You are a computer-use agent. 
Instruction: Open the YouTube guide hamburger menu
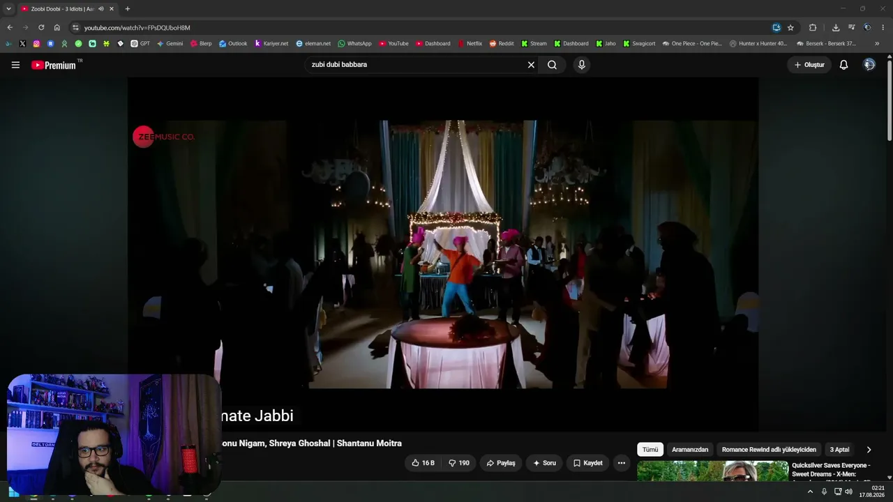click(x=15, y=65)
